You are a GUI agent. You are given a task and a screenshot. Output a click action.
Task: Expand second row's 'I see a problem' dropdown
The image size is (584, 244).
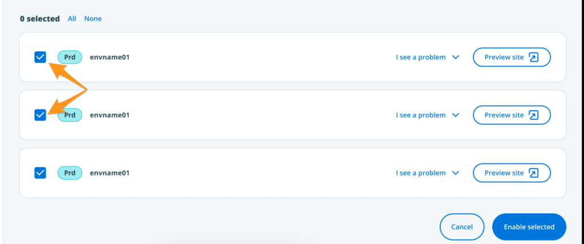click(427, 115)
